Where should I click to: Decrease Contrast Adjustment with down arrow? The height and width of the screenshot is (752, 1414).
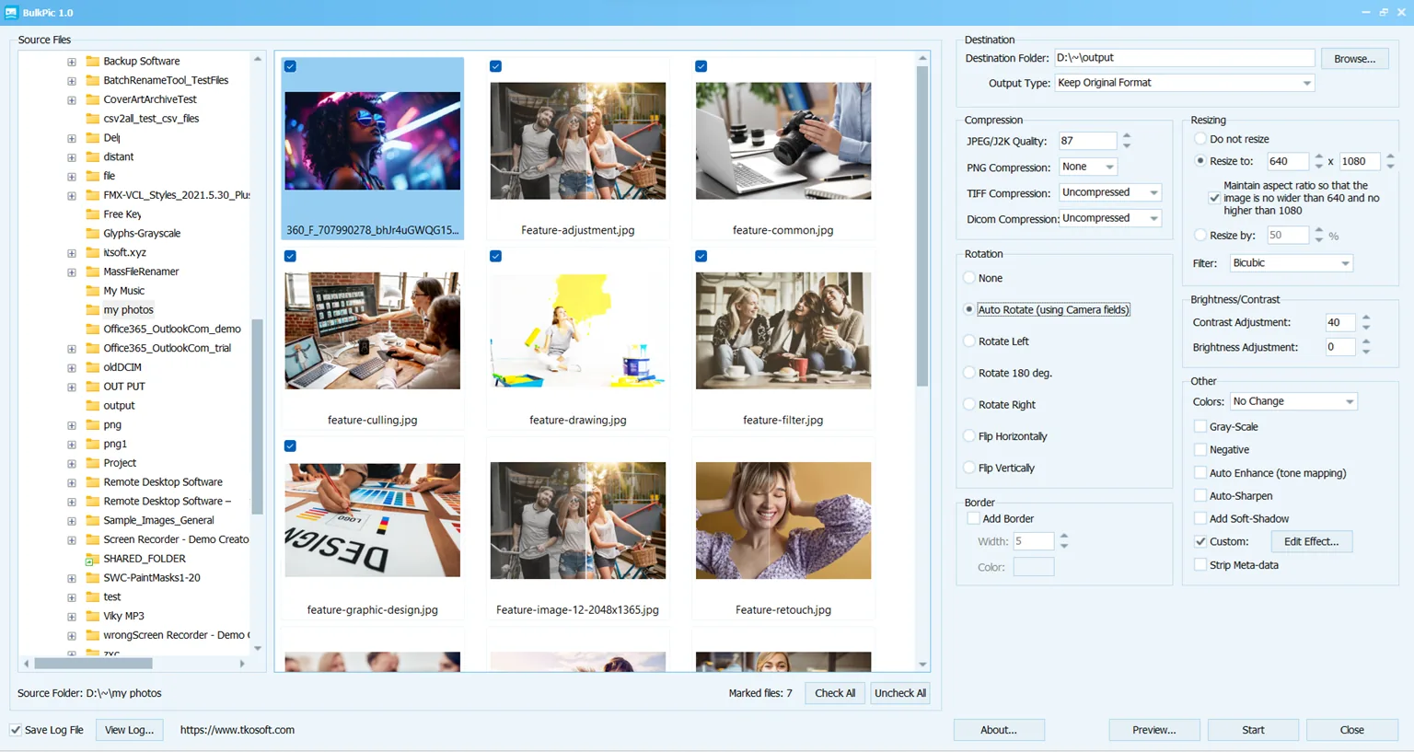tap(1366, 327)
